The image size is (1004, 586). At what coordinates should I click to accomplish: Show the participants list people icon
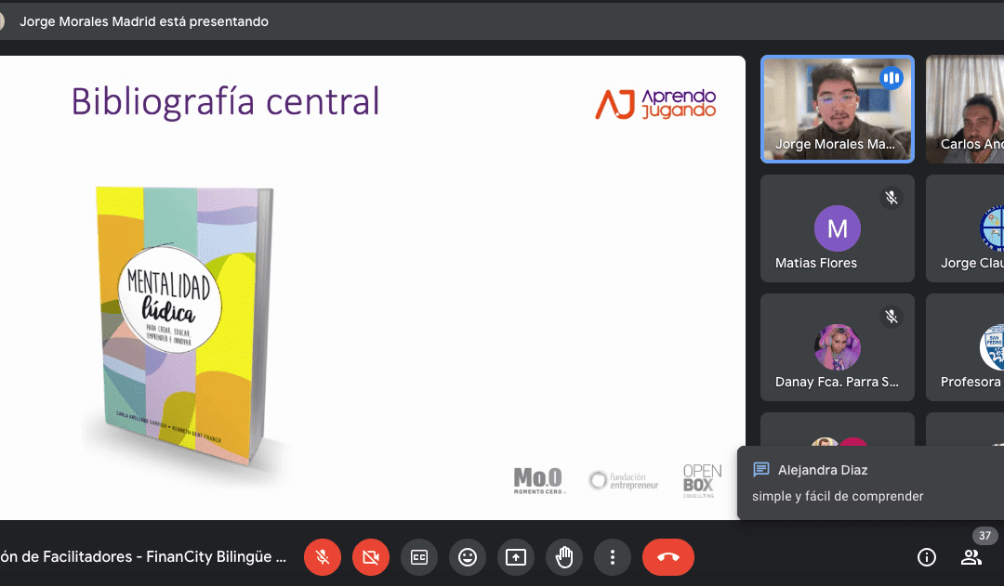(x=971, y=557)
